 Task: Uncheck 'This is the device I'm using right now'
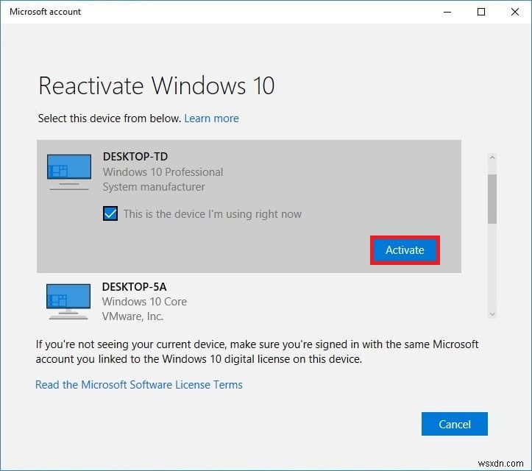point(110,213)
